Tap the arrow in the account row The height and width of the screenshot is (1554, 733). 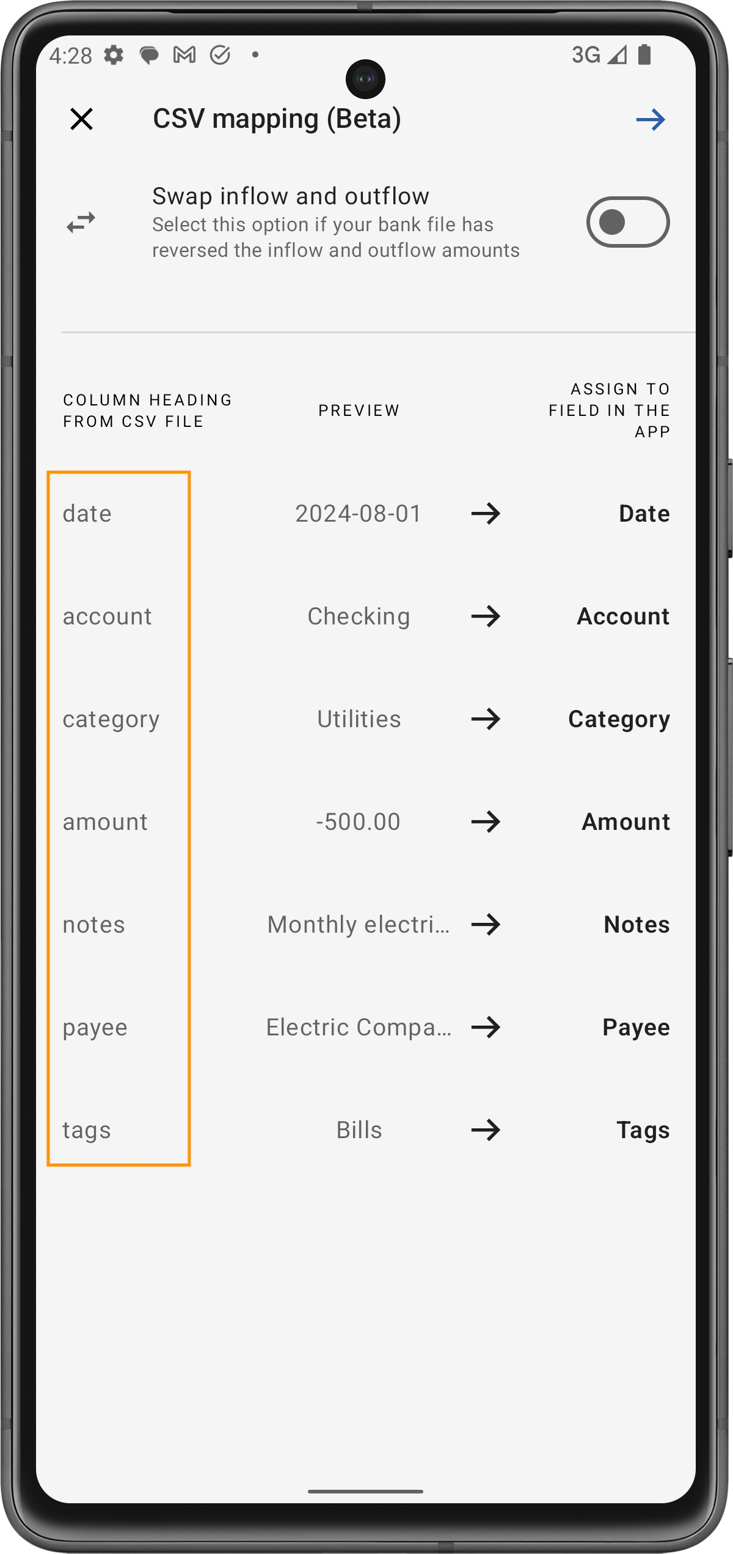point(486,616)
